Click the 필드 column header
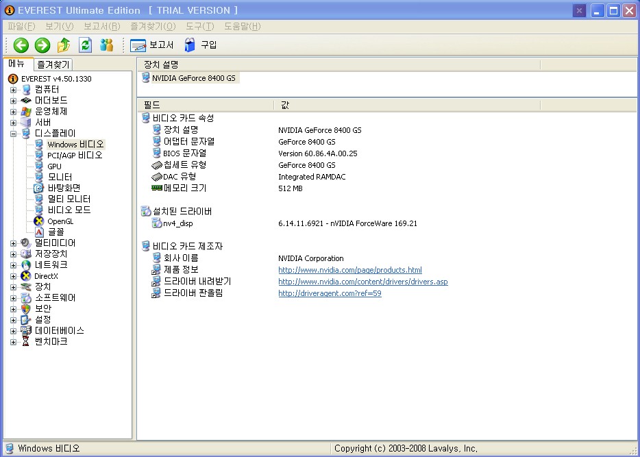 [x=206, y=106]
